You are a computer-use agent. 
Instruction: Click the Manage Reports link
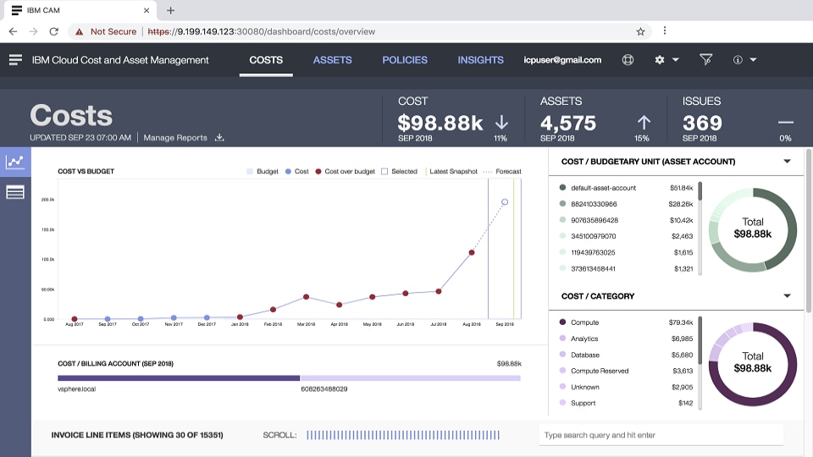[x=175, y=138]
